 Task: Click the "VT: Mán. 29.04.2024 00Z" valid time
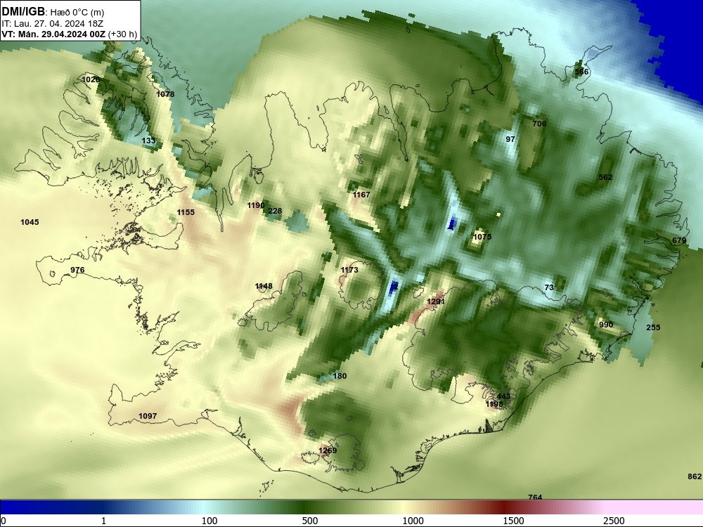pyautogui.click(x=53, y=34)
